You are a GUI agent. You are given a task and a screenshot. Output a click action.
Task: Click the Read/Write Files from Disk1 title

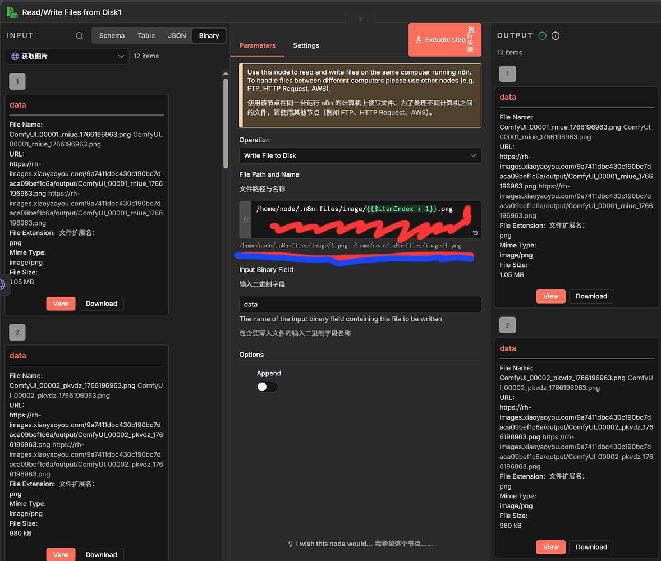[72, 12]
